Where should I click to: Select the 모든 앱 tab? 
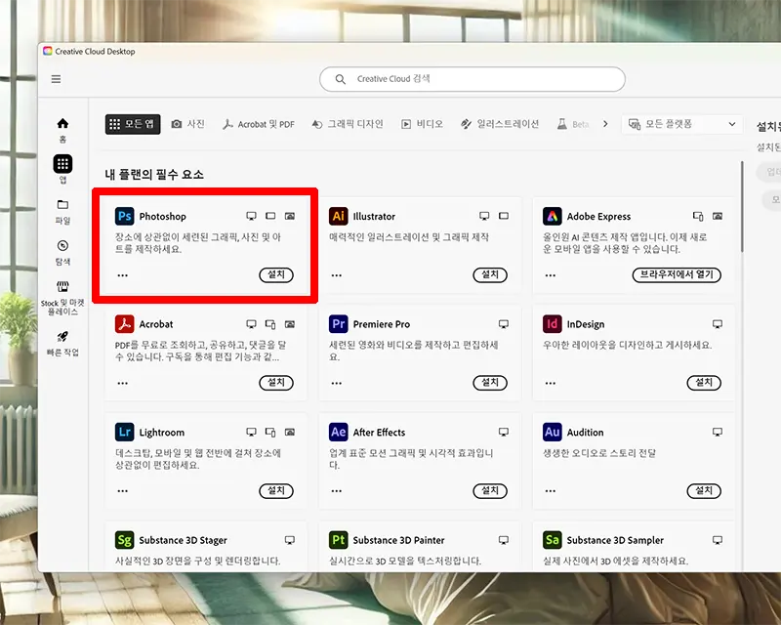click(x=133, y=124)
